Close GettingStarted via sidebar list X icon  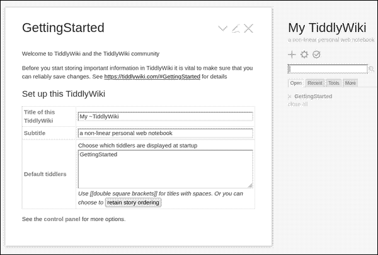click(x=290, y=97)
